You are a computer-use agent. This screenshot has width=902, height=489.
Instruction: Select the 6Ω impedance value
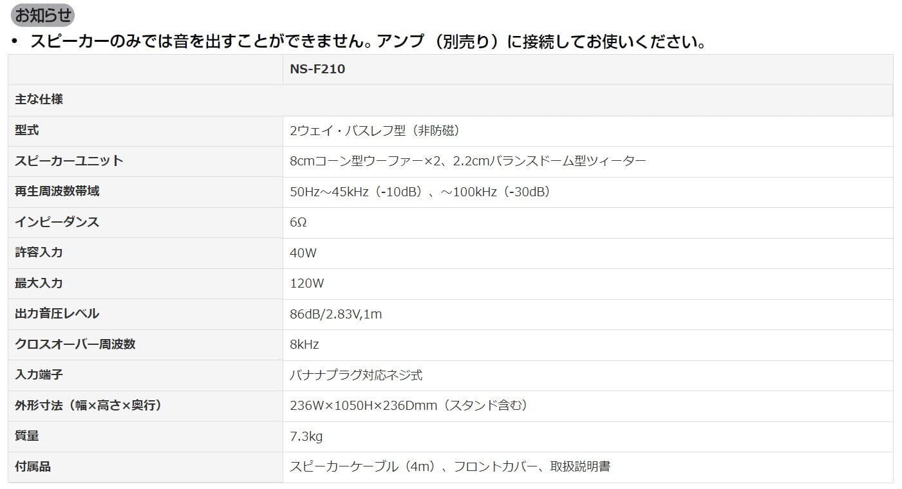(298, 223)
